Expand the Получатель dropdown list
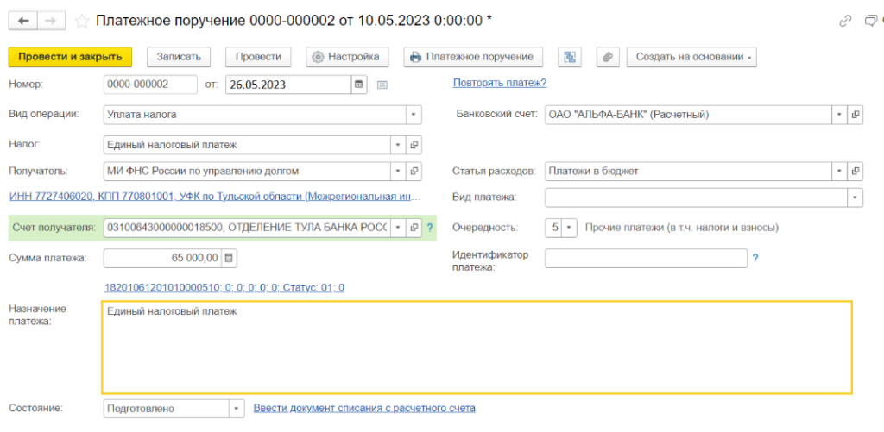 (398, 171)
